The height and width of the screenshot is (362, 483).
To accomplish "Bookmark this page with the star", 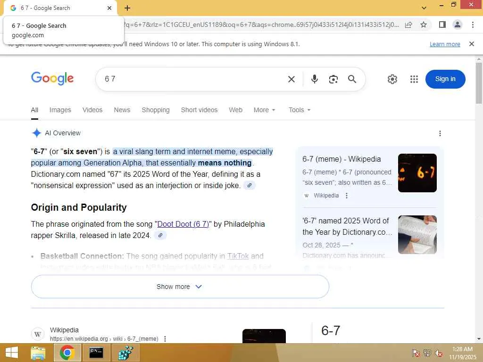I will pos(424,25).
